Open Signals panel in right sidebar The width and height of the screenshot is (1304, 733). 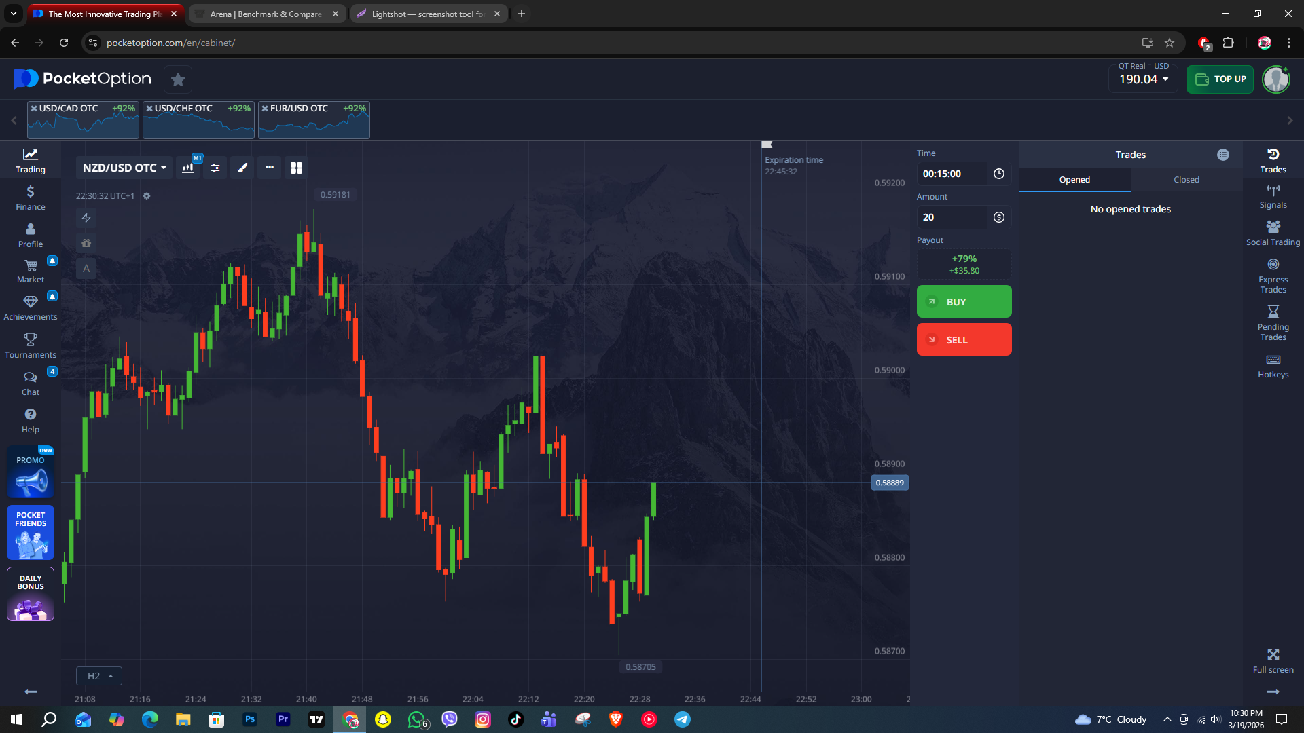[x=1273, y=197]
